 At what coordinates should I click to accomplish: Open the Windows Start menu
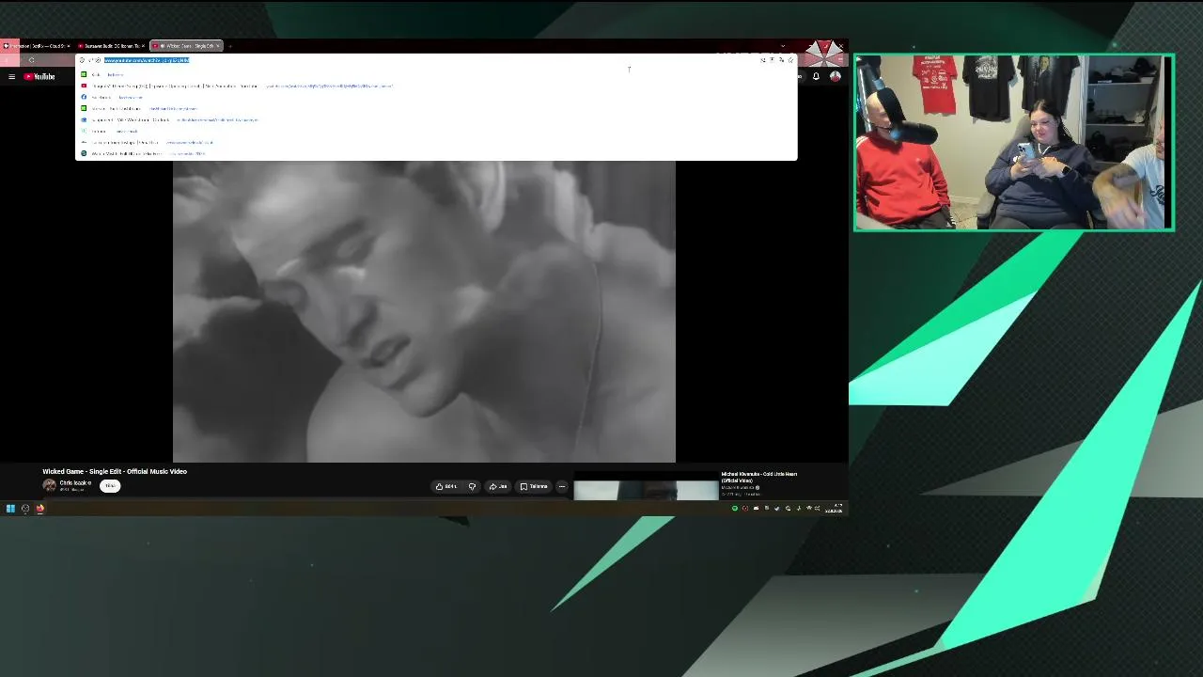[x=10, y=508]
